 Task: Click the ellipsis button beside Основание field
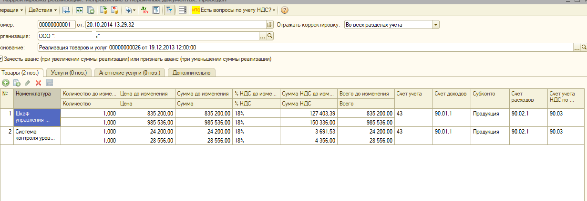(x=577, y=48)
